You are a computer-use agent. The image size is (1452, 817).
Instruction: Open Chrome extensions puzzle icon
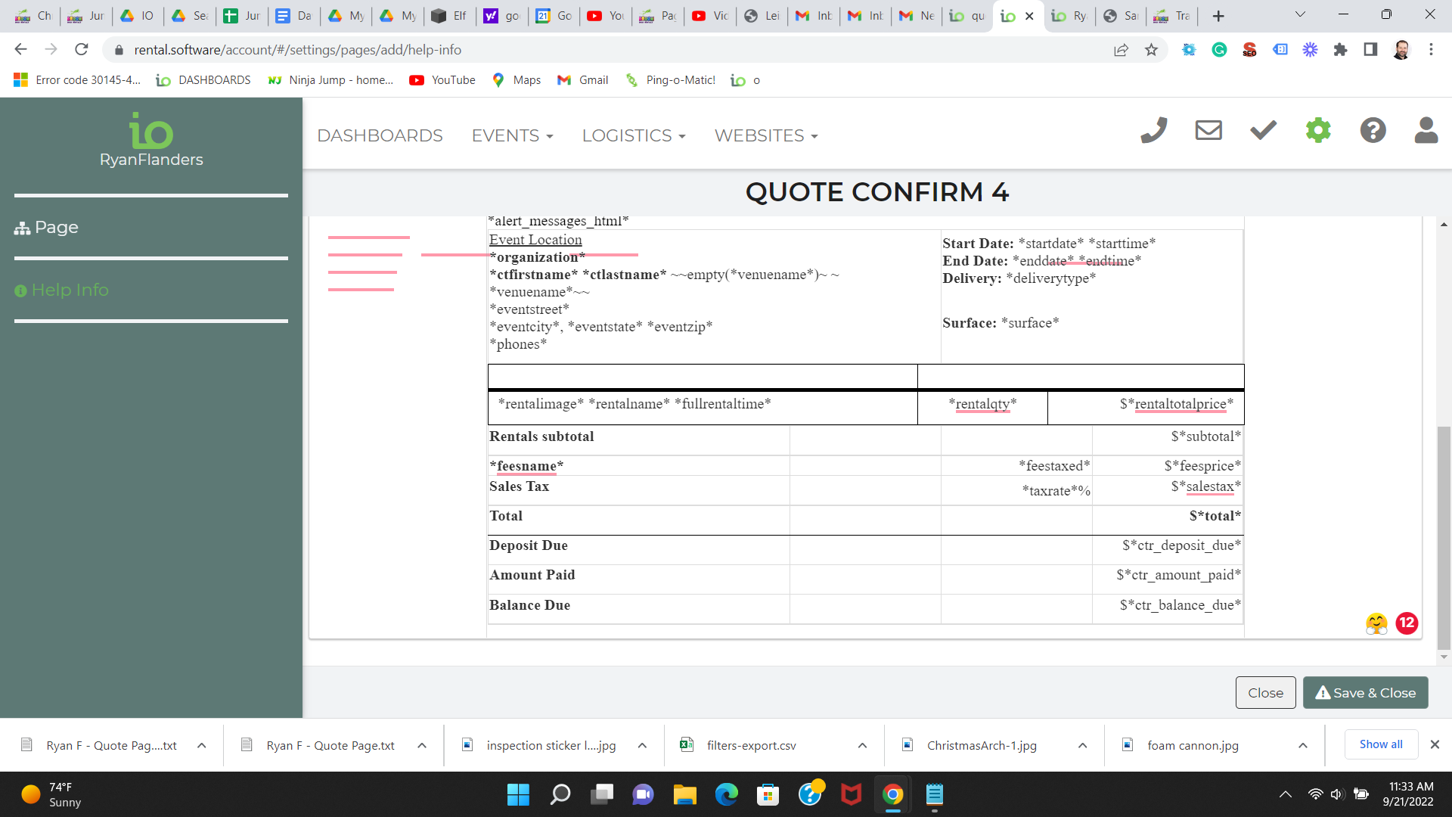pyautogui.click(x=1340, y=50)
